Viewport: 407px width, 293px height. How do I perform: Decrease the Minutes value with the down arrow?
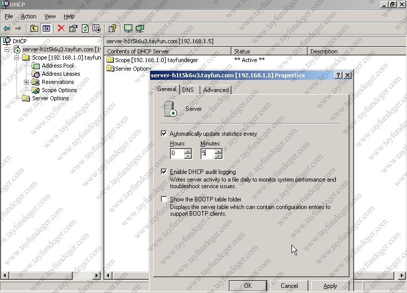pos(219,156)
